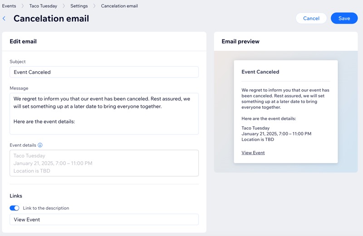Viewport: 363px width, 236px height.
Task: Open the Events breadcrumb
Action: click(x=9, y=6)
